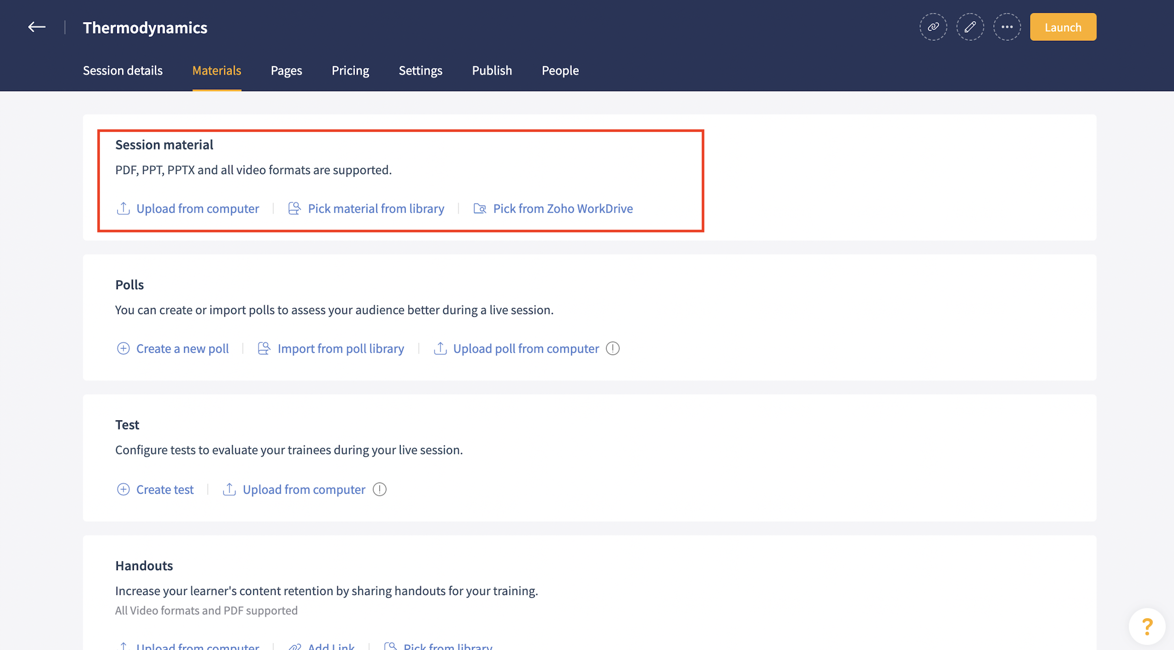This screenshot has width=1174, height=650.
Task: Click the pencil edit icon
Action: [x=970, y=27]
